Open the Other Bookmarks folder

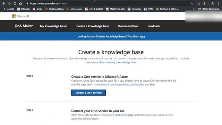click(x=209, y=9)
